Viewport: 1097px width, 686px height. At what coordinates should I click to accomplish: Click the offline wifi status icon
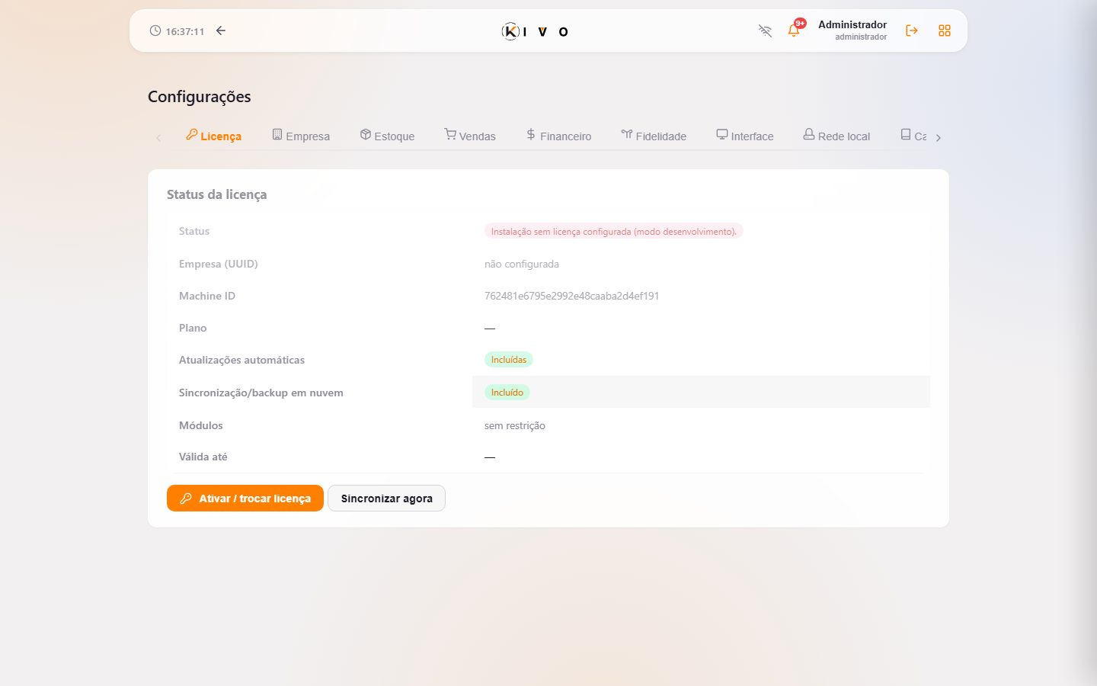(x=765, y=30)
